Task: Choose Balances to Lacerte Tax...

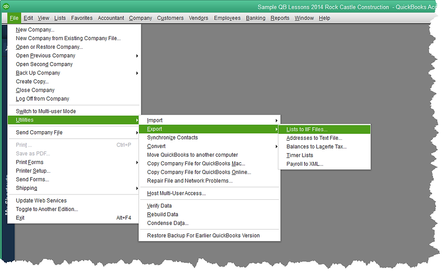Action: click(x=324, y=147)
